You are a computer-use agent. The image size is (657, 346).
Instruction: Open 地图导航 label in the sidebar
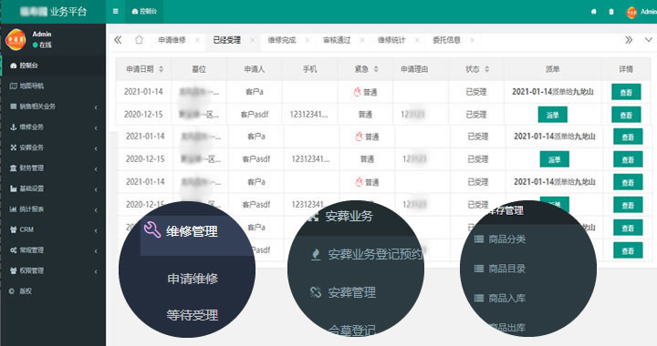tap(31, 86)
